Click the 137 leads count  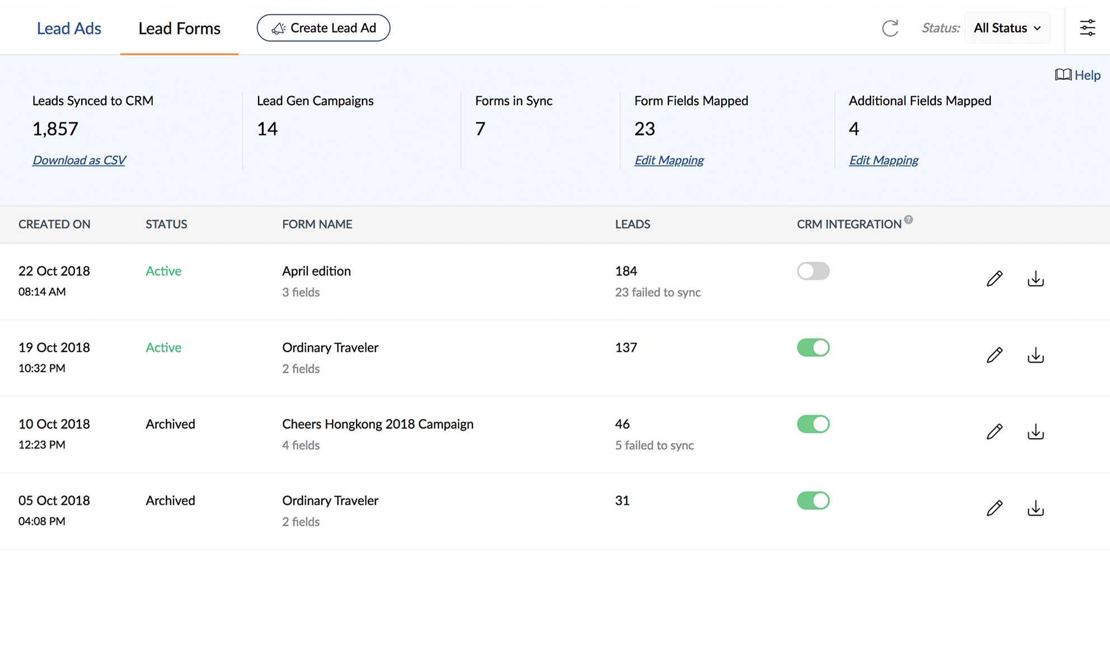tap(626, 347)
